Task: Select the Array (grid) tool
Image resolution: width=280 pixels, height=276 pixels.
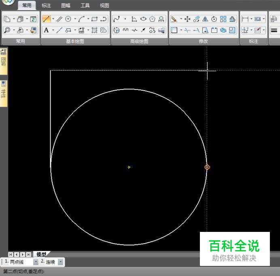Action: point(223,19)
